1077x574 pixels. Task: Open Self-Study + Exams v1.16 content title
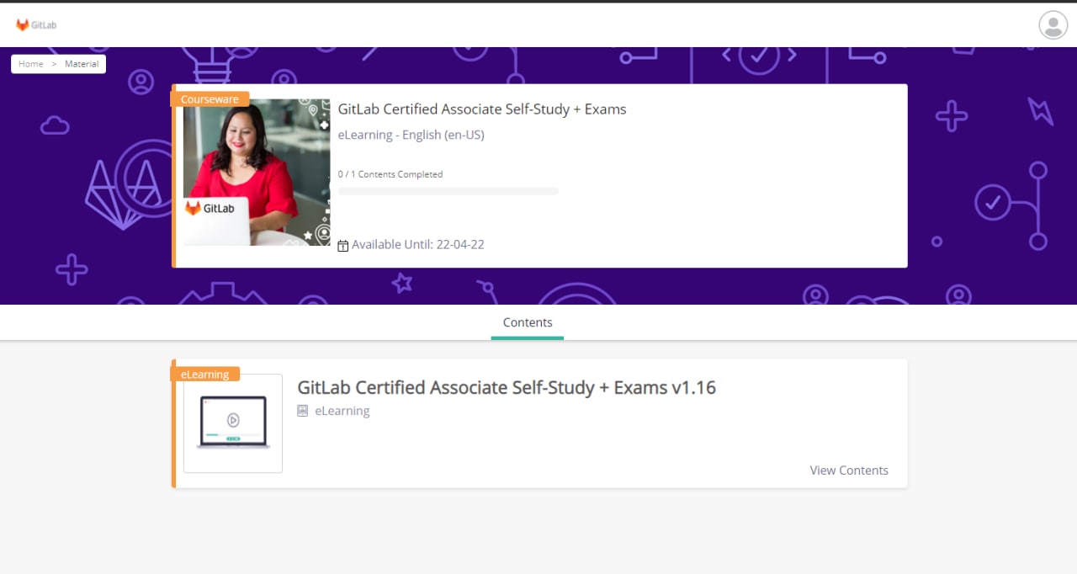point(507,387)
